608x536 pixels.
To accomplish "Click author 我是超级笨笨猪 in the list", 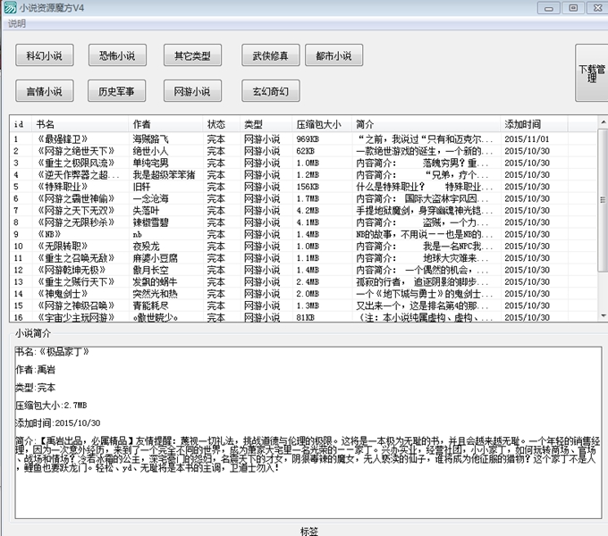I will pyautogui.click(x=164, y=175).
